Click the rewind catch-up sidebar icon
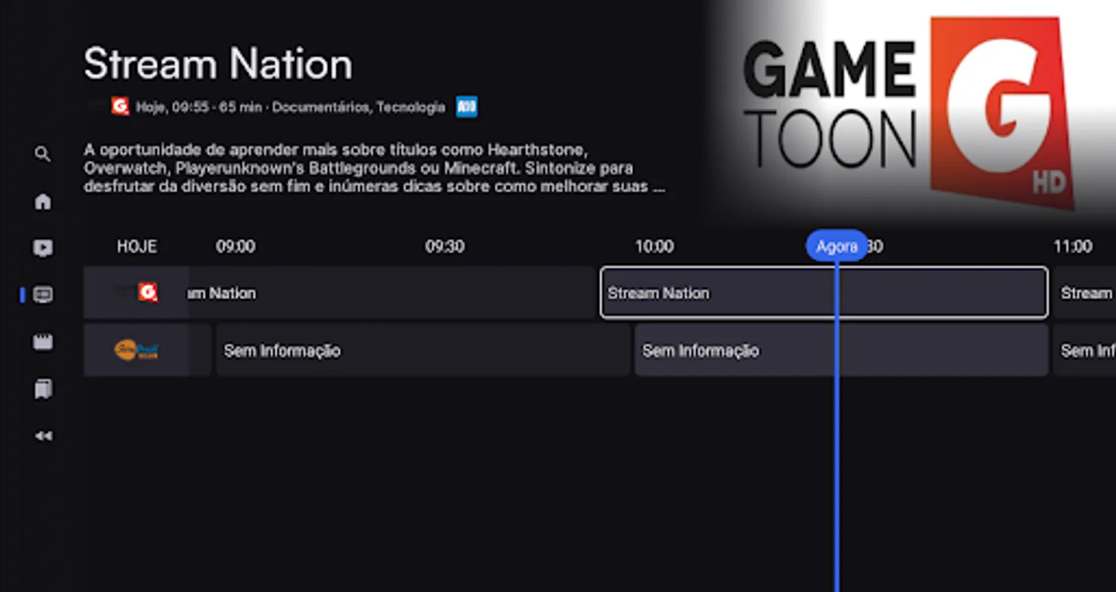The height and width of the screenshot is (592, 1116). [43, 435]
